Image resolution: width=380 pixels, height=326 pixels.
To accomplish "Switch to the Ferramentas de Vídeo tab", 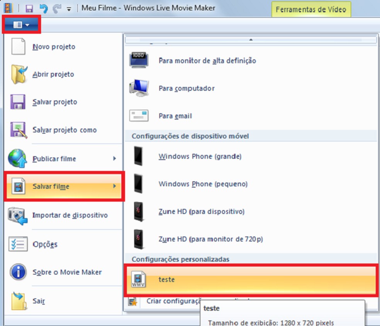I will [x=311, y=9].
